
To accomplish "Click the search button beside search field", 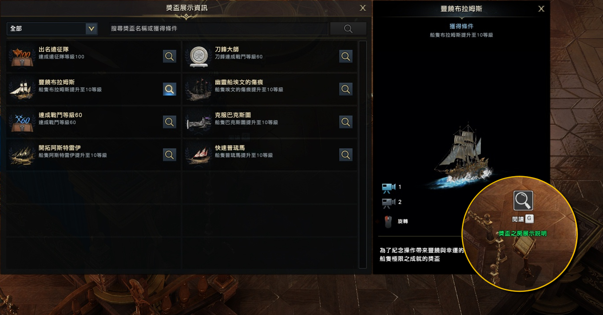I will (x=348, y=29).
